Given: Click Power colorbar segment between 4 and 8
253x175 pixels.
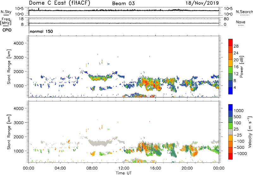Looking at the screenshot, I should (231, 84).
